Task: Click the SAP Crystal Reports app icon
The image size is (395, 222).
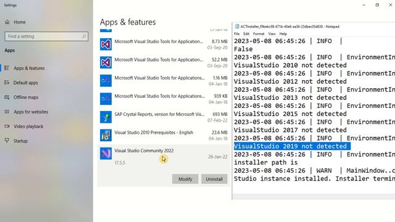Action: (x=106, y=117)
